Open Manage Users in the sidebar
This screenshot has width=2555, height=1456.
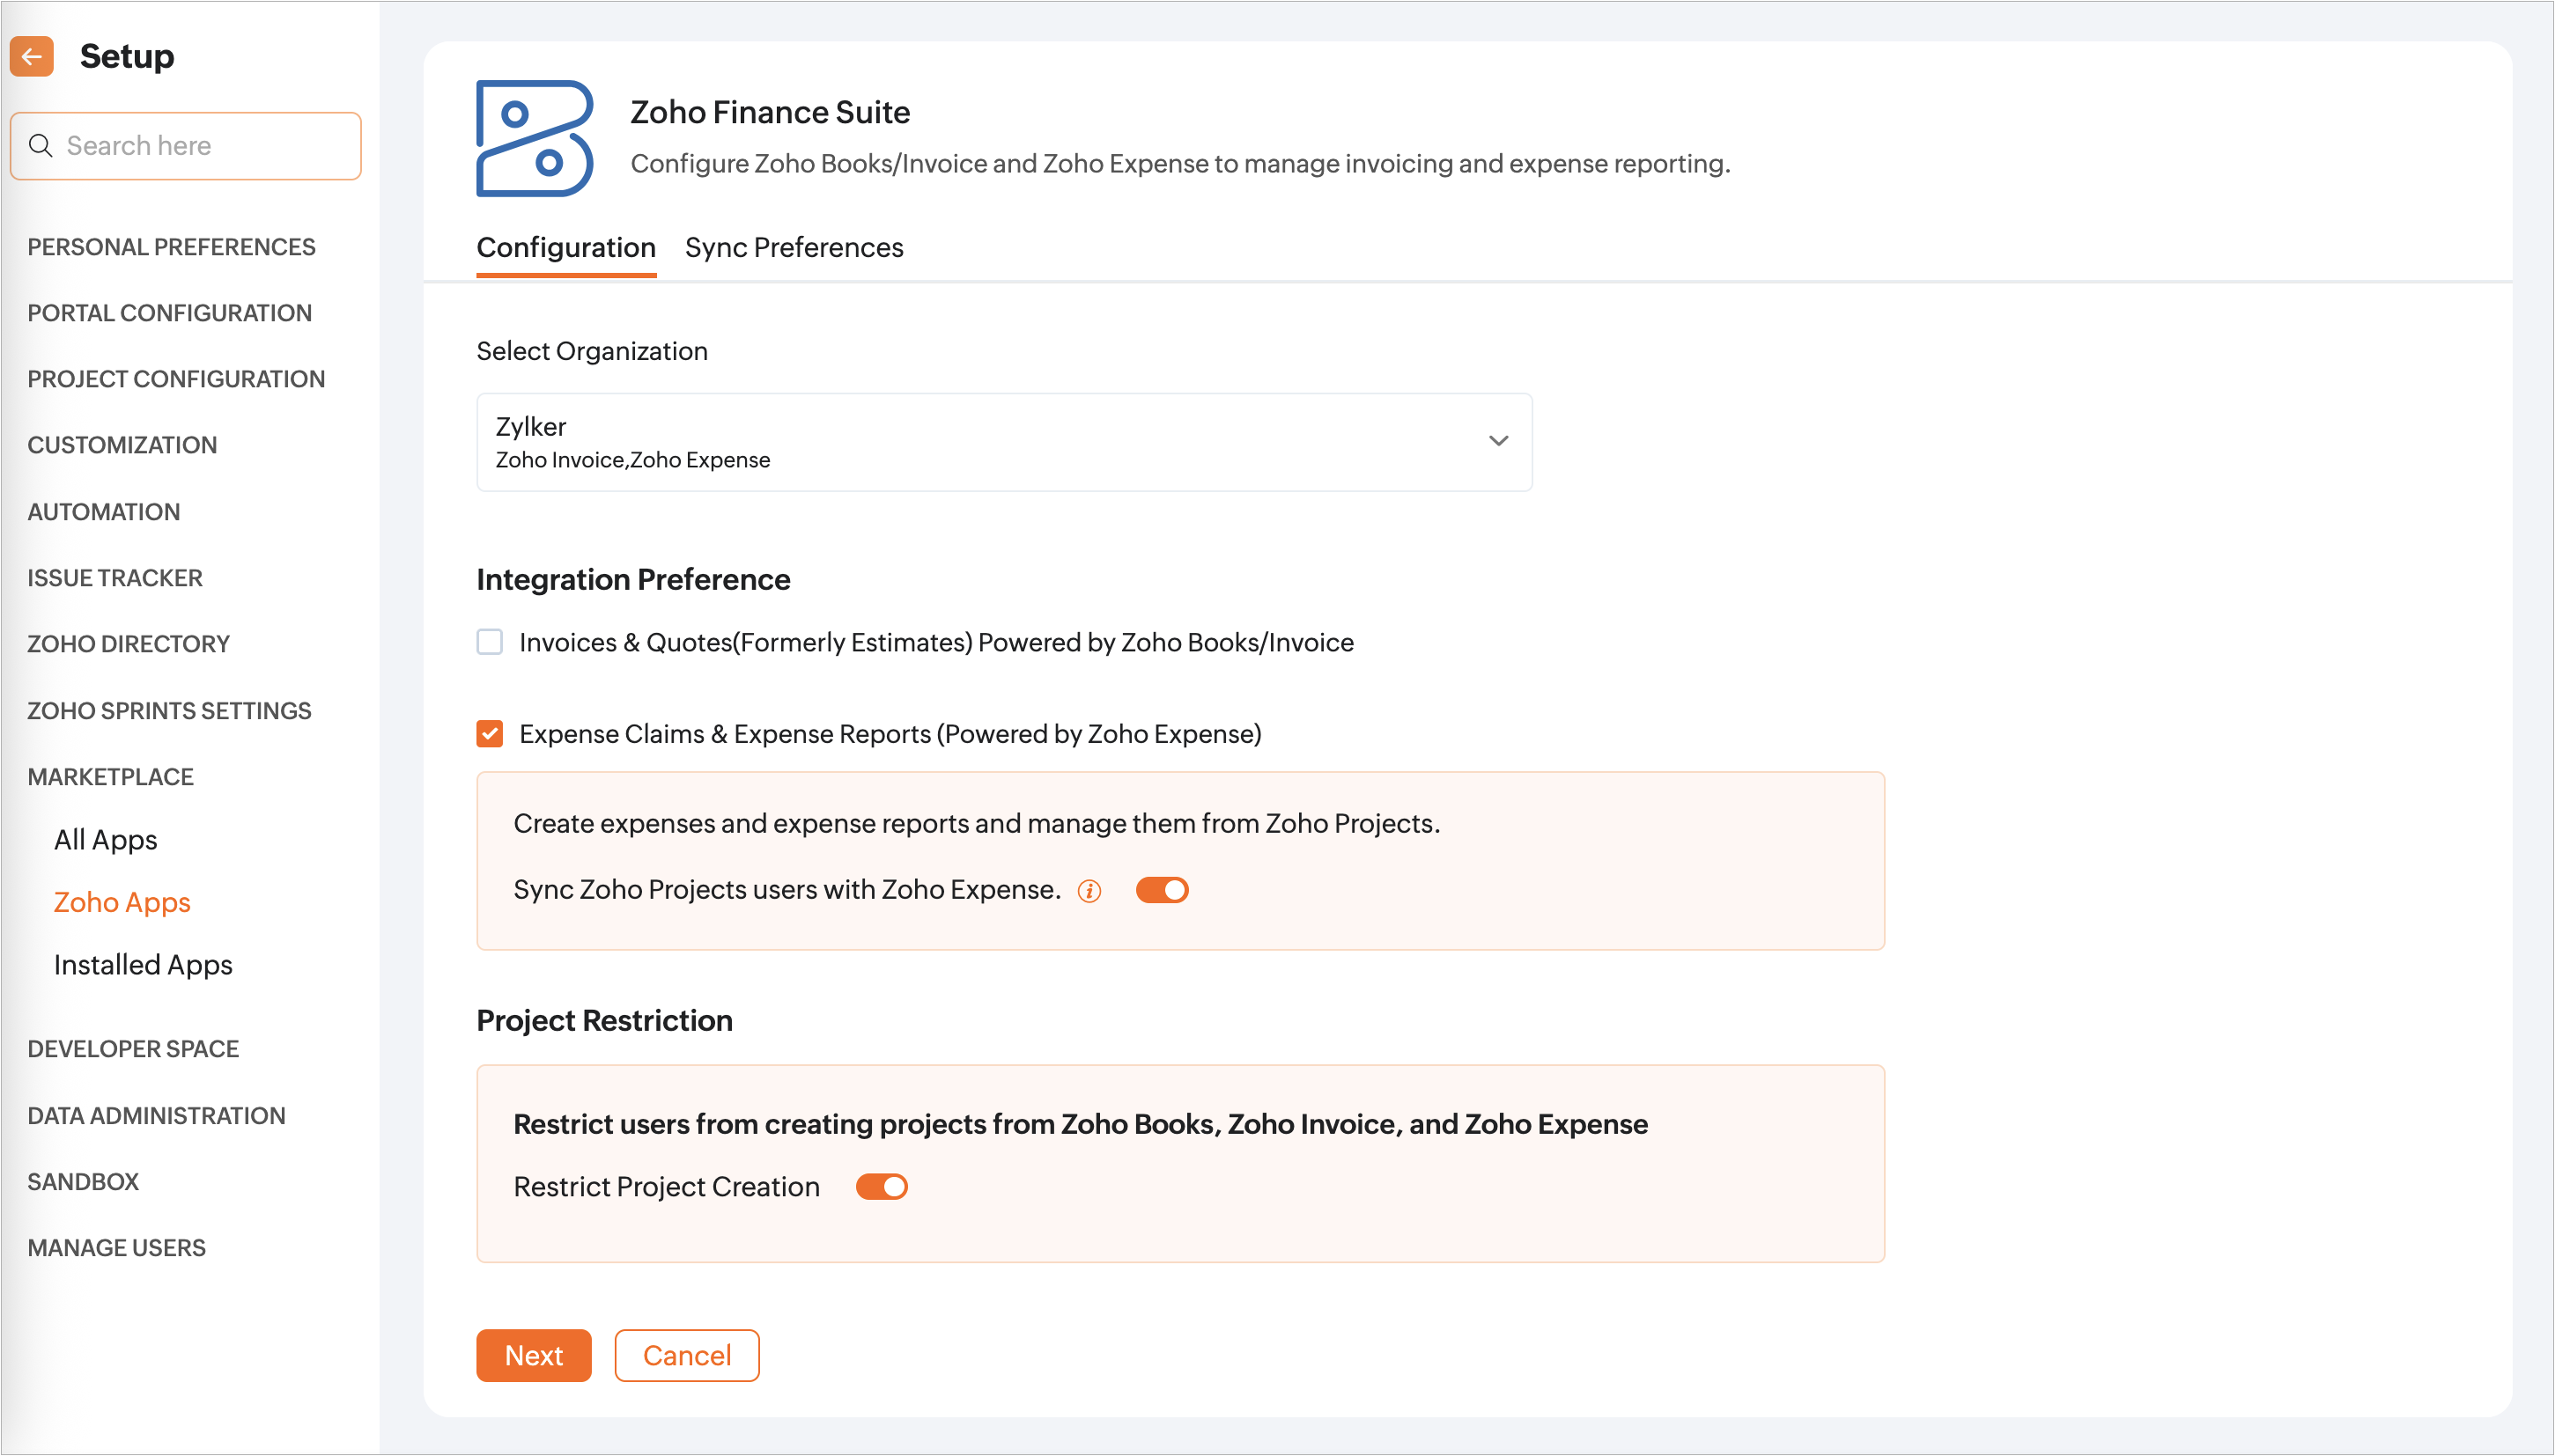(x=116, y=1248)
